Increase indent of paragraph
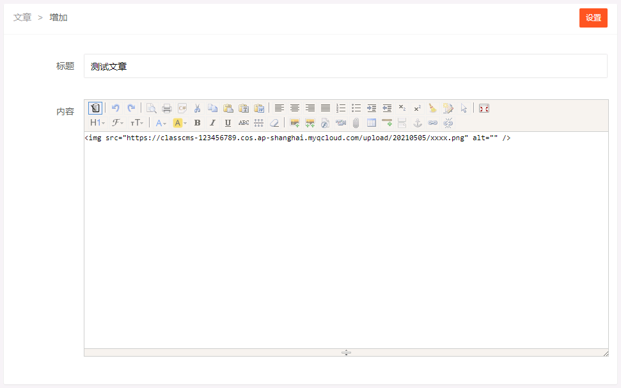This screenshot has height=388, width=621. point(372,108)
